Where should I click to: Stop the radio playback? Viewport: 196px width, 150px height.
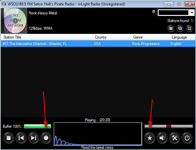9,138
